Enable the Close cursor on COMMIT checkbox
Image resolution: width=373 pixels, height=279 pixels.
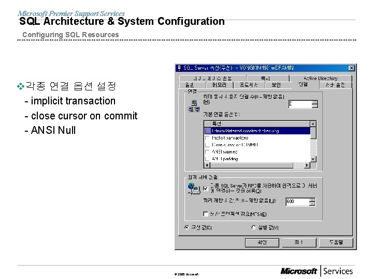click(208, 145)
